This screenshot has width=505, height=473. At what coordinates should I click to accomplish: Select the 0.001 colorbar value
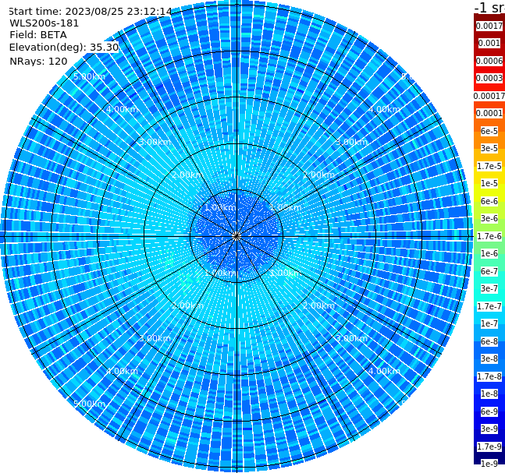click(489, 43)
